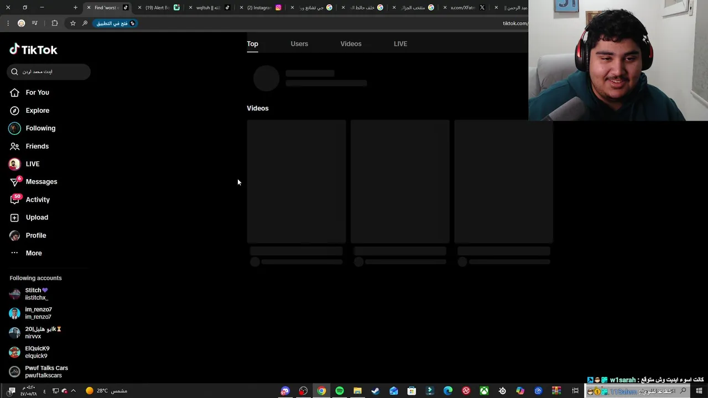Open Spotify from the taskbar

(340, 391)
